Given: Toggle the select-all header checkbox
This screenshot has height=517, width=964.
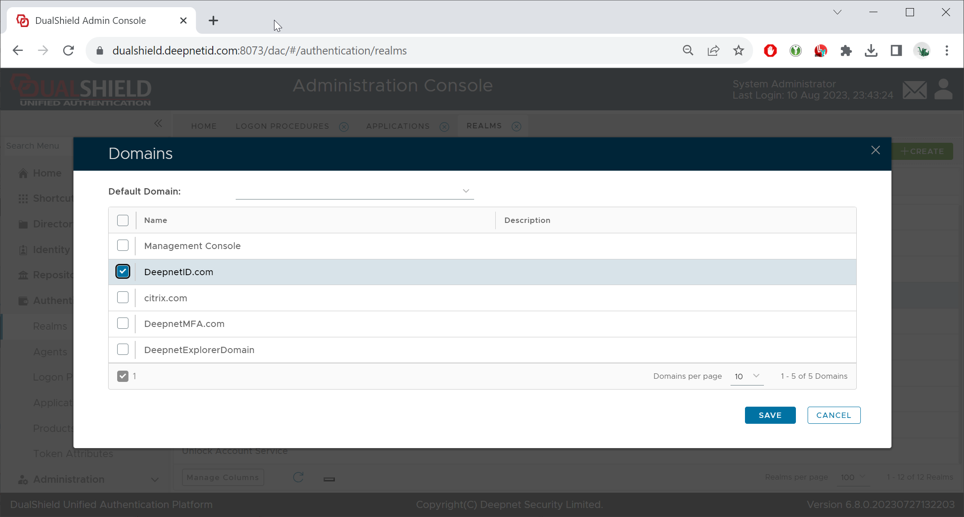Looking at the screenshot, I should 123,220.
